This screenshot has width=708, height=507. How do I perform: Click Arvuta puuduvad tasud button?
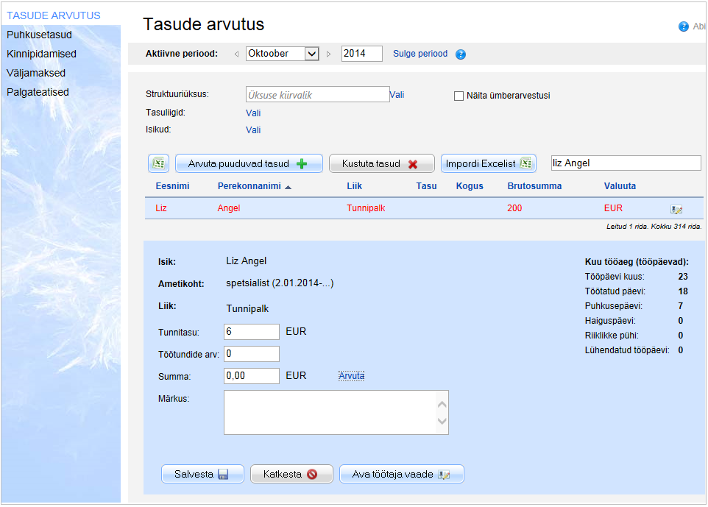[x=248, y=163]
